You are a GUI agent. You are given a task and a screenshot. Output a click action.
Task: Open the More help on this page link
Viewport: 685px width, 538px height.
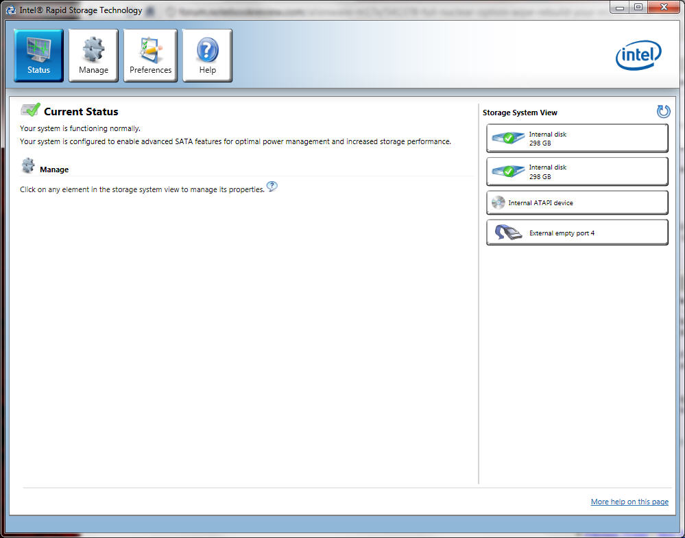click(629, 502)
